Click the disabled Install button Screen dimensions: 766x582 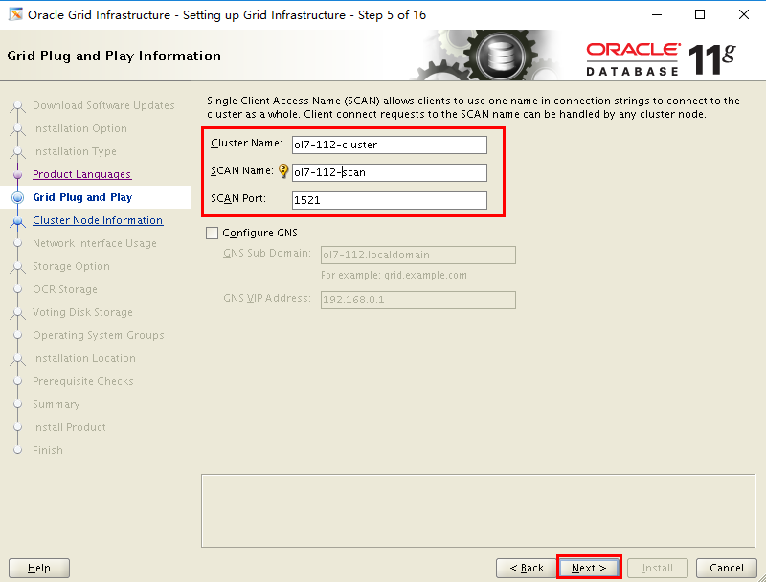coord(658,568)
